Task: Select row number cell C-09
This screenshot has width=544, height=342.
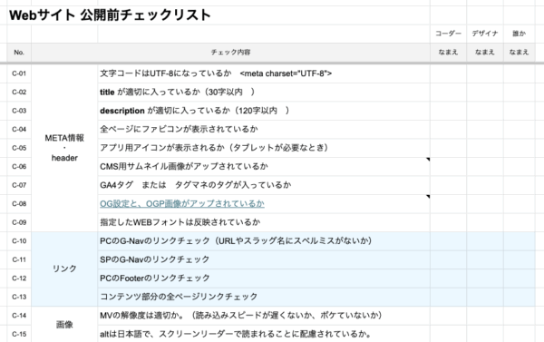Action: 19,222
